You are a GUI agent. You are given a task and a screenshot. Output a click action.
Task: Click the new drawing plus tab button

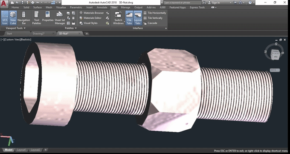coord(87,34)
